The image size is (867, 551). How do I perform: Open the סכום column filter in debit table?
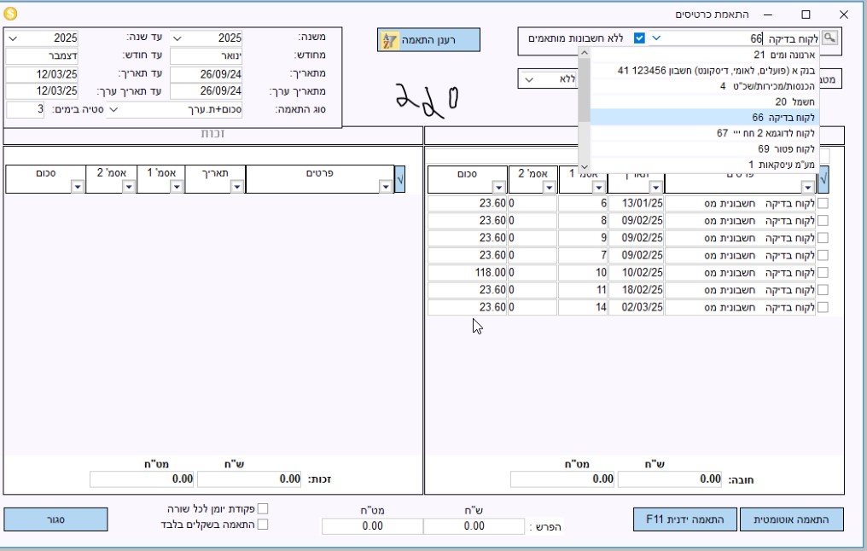[x=498, y=187]
